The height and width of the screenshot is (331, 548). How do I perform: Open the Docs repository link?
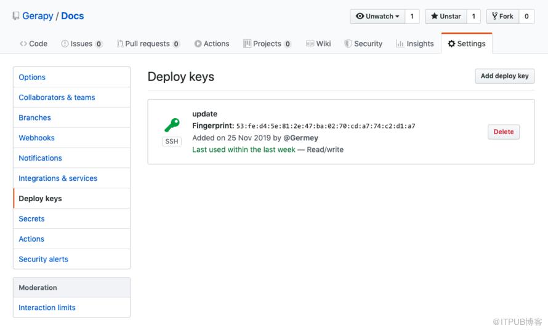[x=72, y=16]
